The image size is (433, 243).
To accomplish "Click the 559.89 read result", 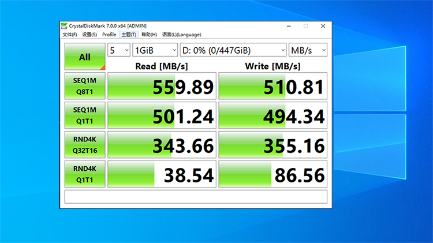I will (162, 86).
